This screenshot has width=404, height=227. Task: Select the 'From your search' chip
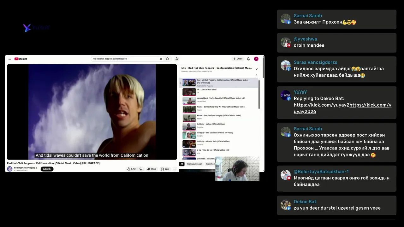point(194,164)
